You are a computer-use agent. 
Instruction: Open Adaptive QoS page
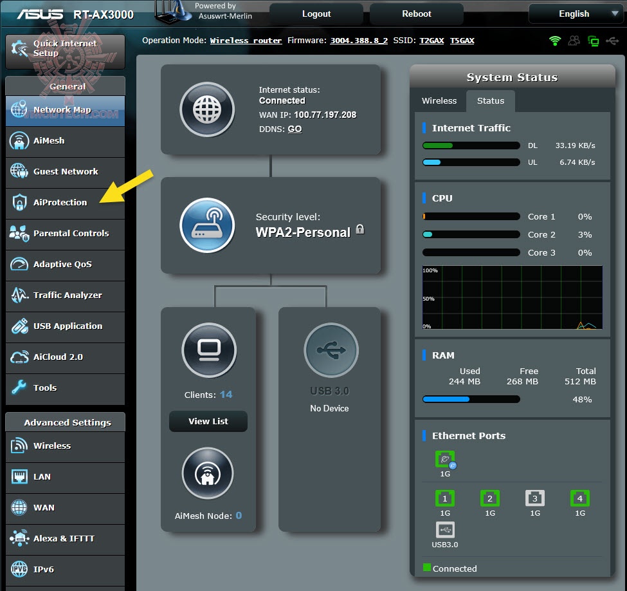pyautogui.click(x=65, y=265)
